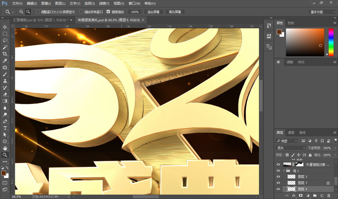The image size is (338, 199).
Task: Create a new layer group
Action: tap(315, 196)
